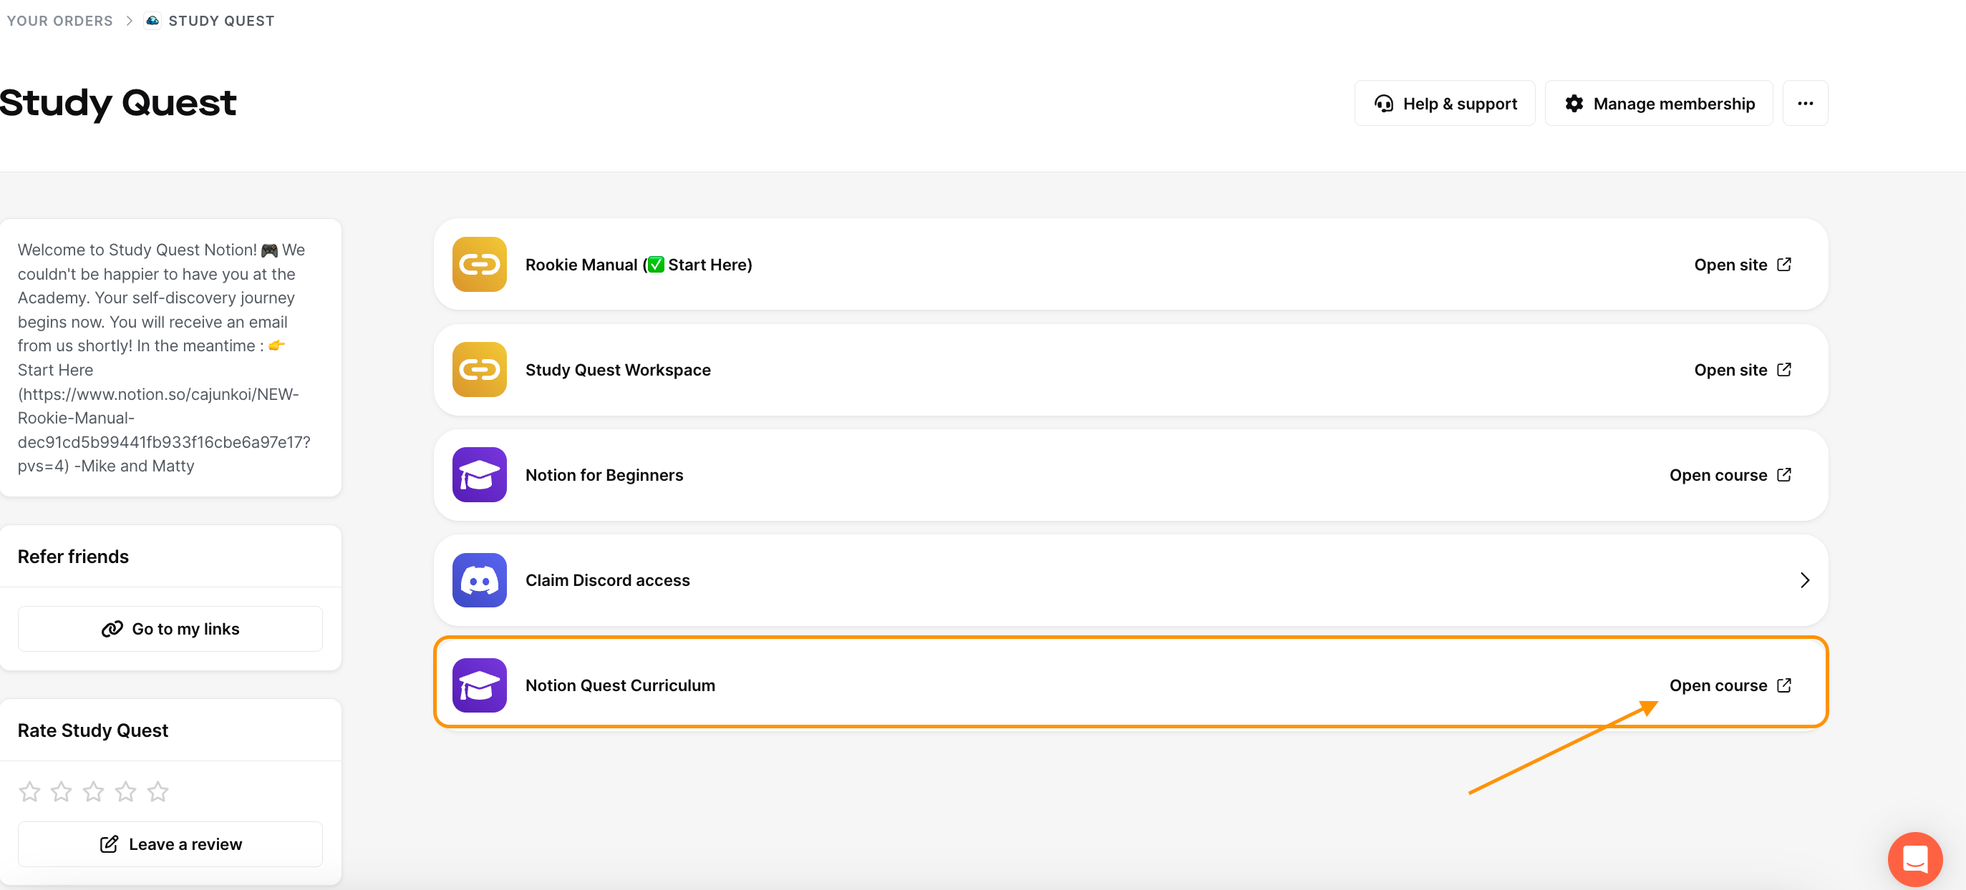Open the orange chat support bubble
1966x890 pixels.
pos(1914,859)
